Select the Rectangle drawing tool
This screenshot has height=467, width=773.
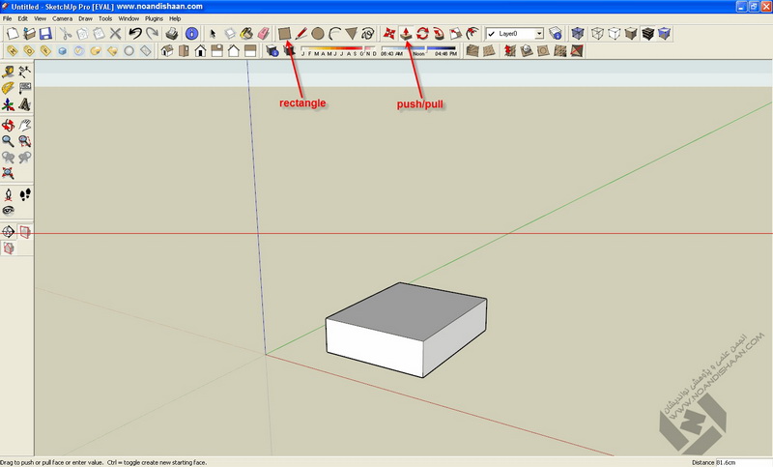pyautogui.click(x=285, y=33)
